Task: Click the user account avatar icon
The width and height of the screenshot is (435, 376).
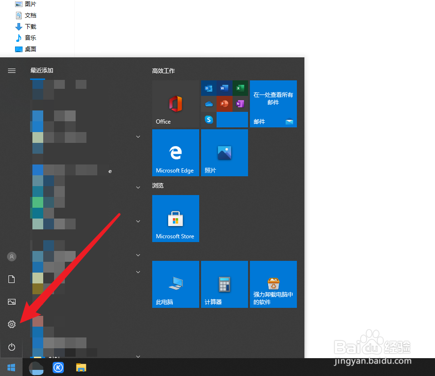Action: pos(12,257)
